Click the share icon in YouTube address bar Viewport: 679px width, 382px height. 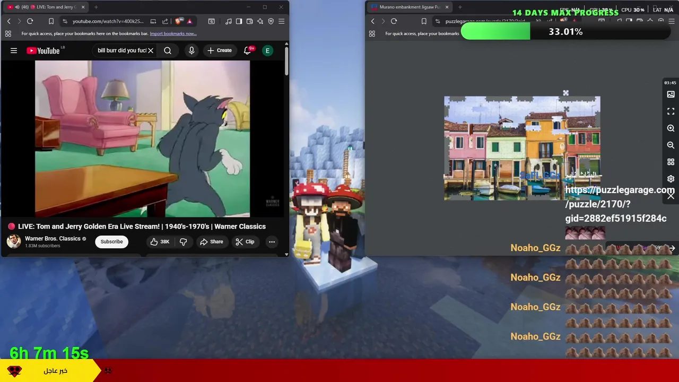(x=165, y=21)
